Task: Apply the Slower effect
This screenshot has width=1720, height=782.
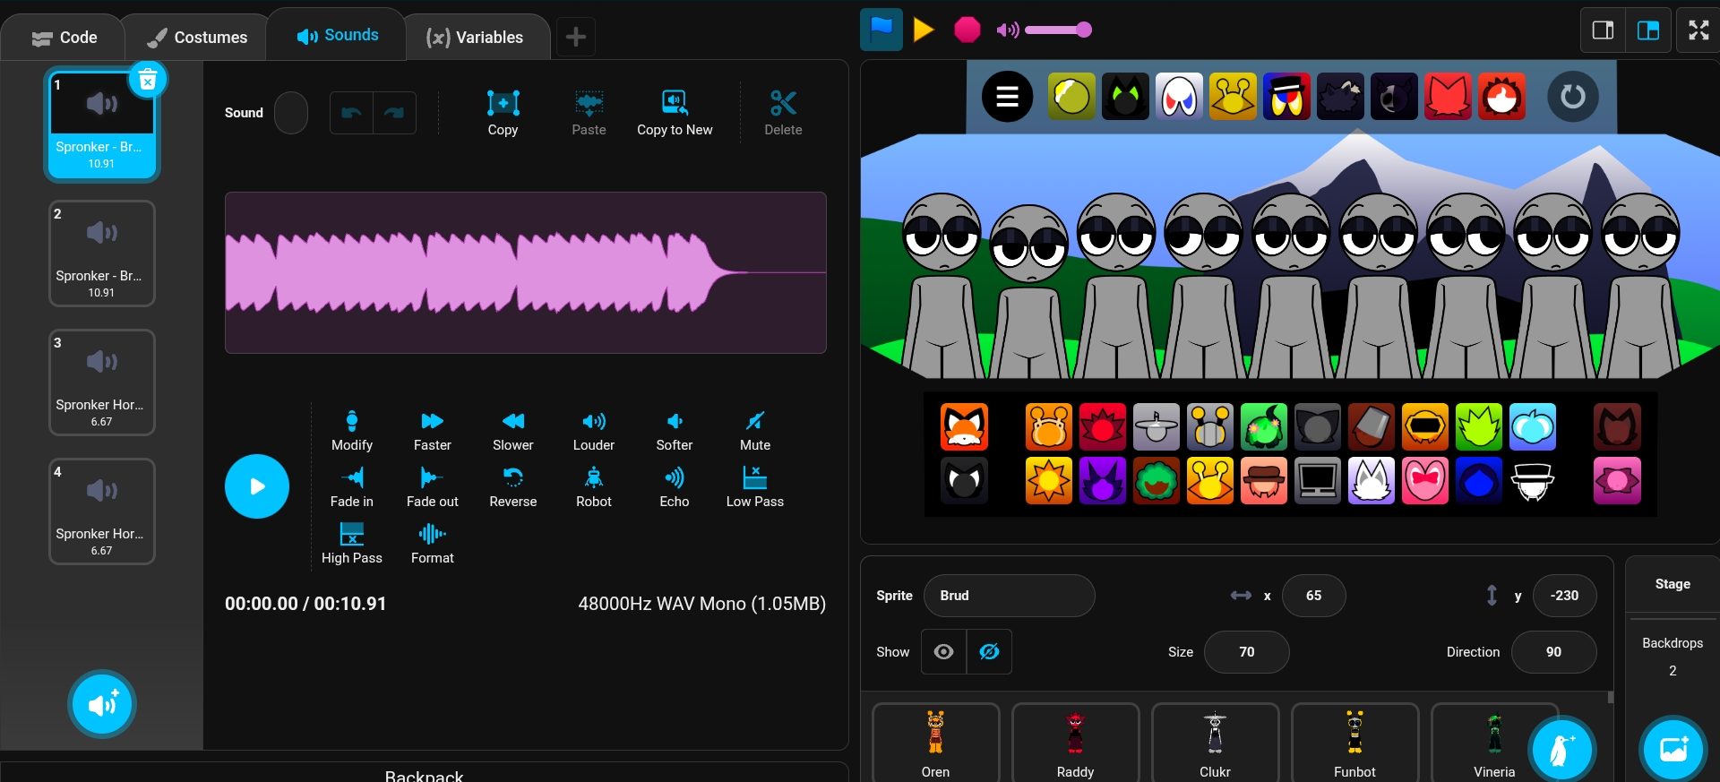Action: click(513, 431)
